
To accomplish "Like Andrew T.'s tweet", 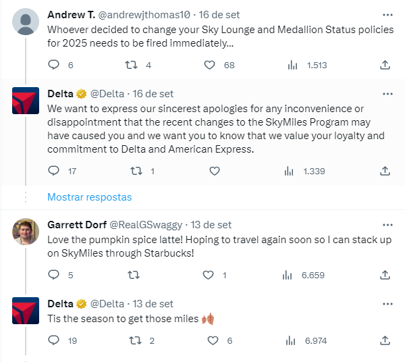I will click(x=209, y=66).
